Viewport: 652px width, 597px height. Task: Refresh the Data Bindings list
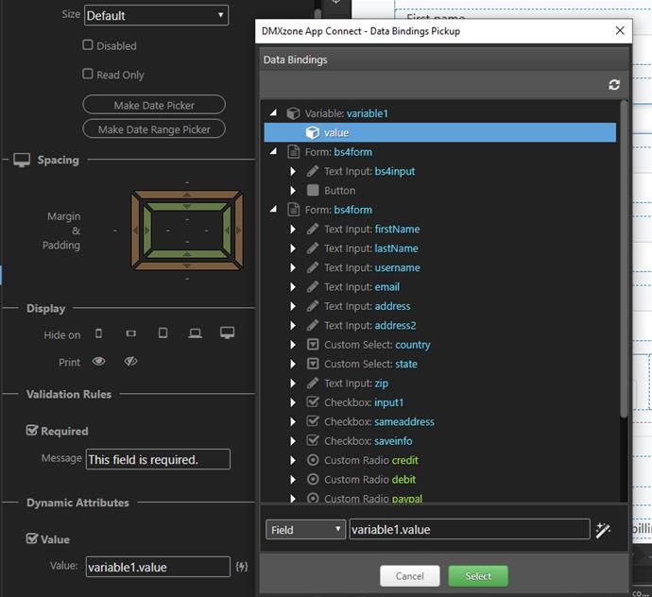click(614, 85)
